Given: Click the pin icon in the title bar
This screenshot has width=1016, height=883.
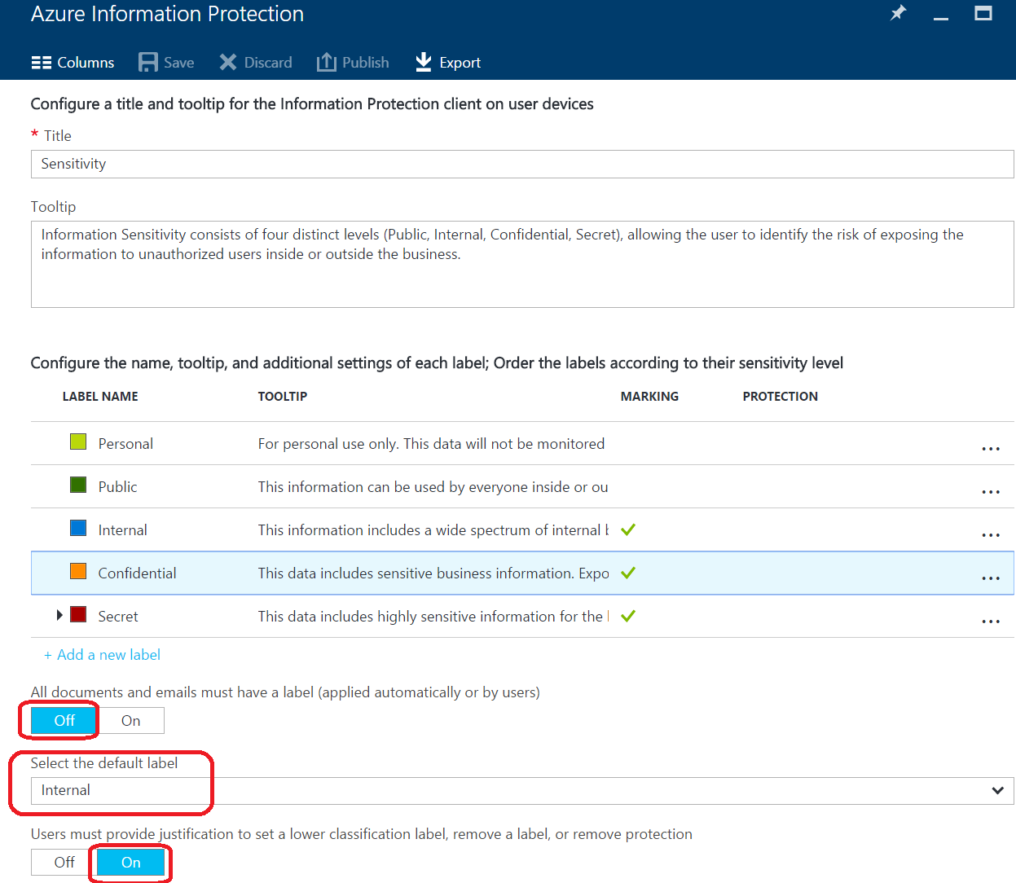Looking at the screenshot, I should (898, 13).
